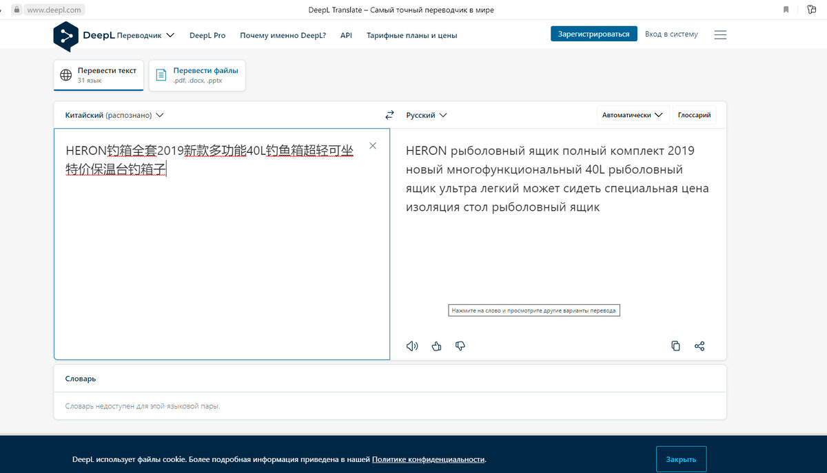
Task: Open DeepL Pro menu item
Action: pos(207,35)
